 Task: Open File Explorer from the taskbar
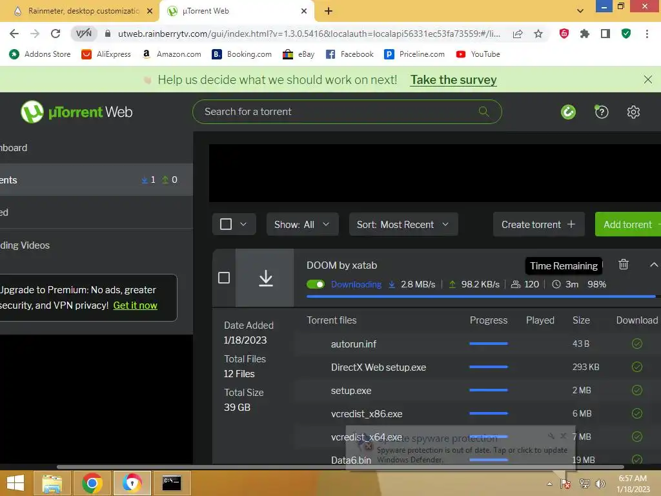(x=52, y=483)
